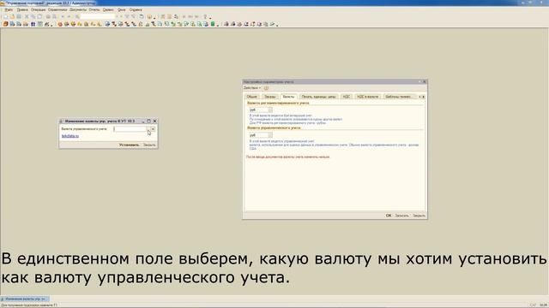This screenshot has width=549, height=308.
Task: Open the Операции menu
Action: 38,9
